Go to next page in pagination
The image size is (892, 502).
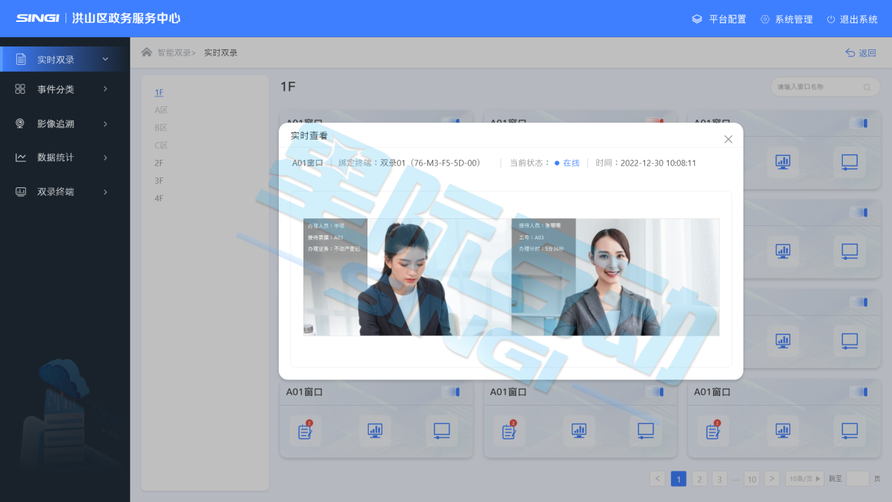click(772, 479)
